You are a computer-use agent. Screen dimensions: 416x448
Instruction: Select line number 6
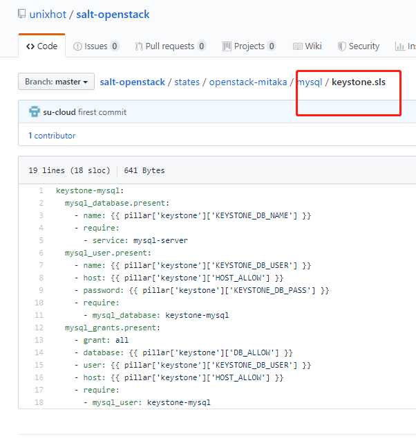[41, 253]
